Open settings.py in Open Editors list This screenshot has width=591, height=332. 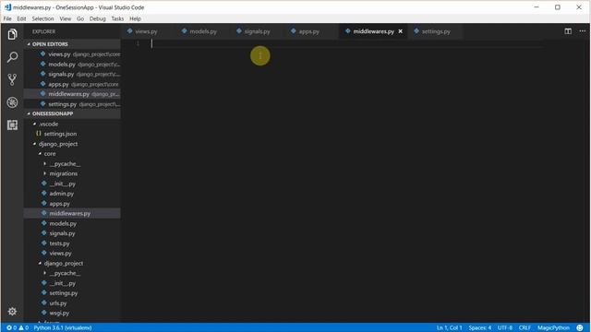tap(72, 104)
